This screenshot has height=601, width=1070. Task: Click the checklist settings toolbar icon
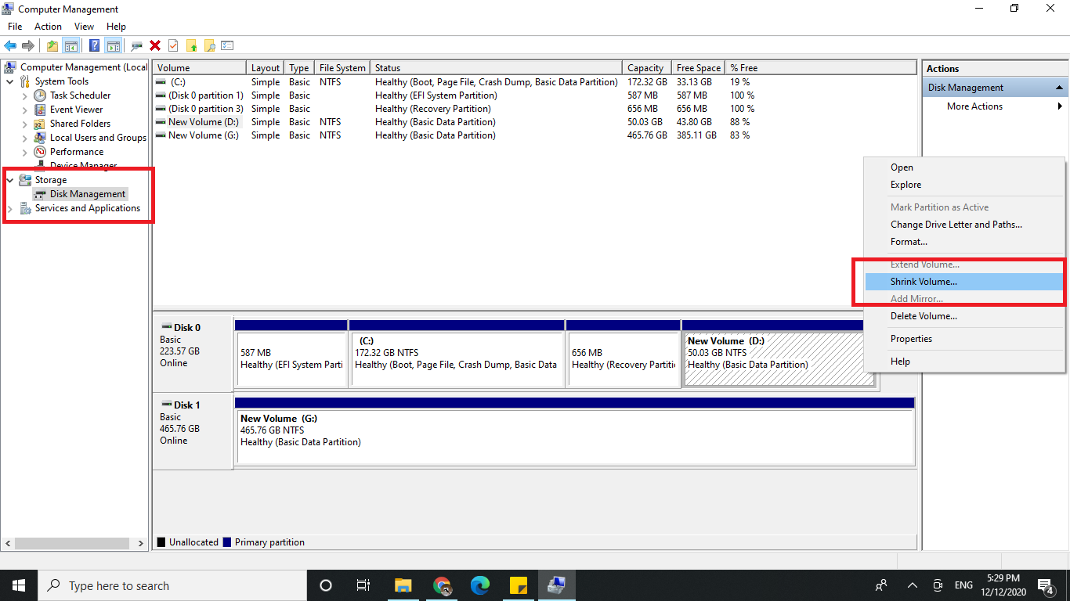[228, 46]
